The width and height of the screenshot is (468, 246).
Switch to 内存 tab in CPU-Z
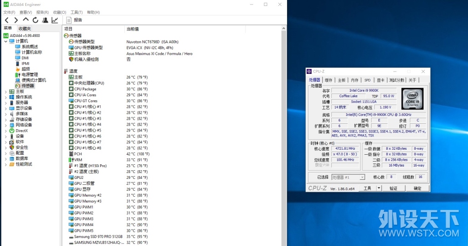click(355, 80)
